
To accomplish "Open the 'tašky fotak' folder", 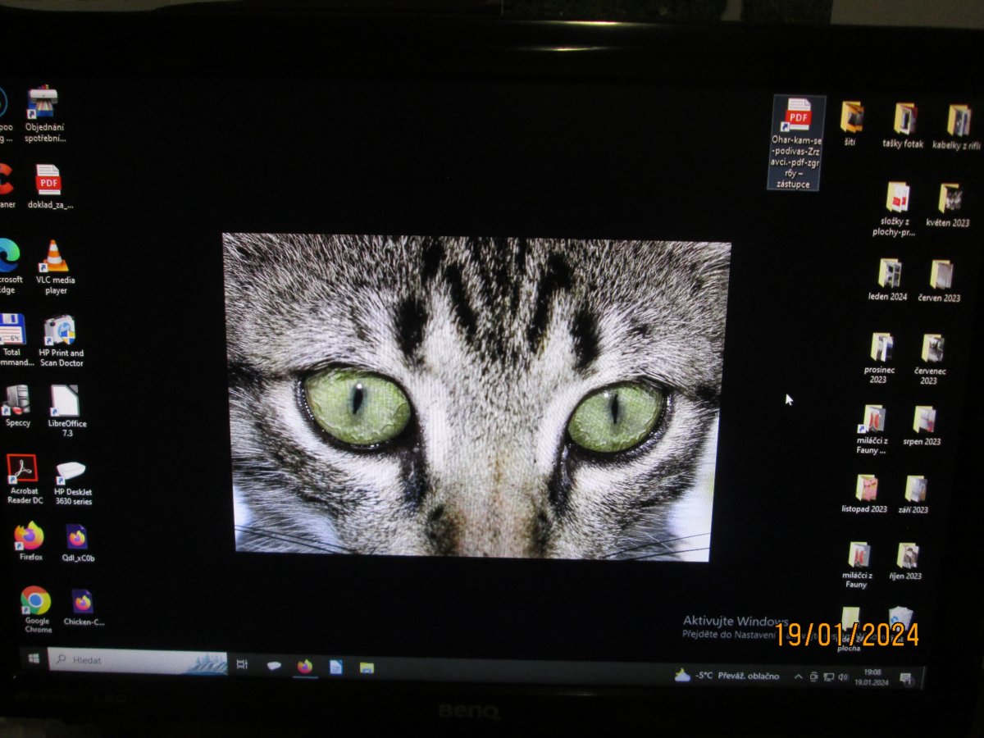I will point(904,120).
